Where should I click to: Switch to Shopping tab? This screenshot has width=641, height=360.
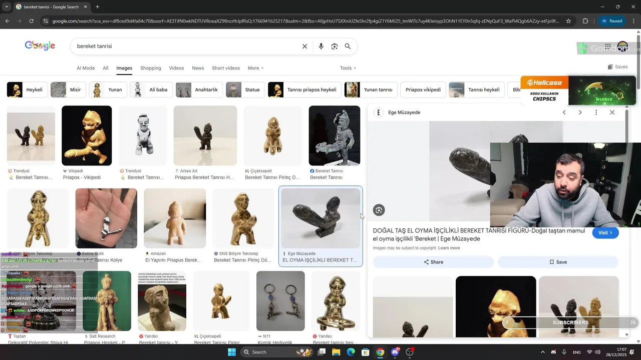[x=151, y=68]
